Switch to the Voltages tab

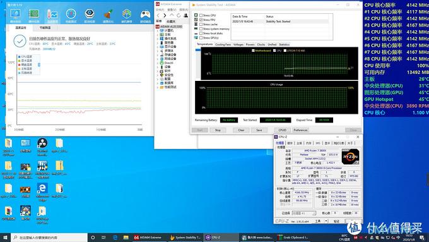[x=238, y=44]
